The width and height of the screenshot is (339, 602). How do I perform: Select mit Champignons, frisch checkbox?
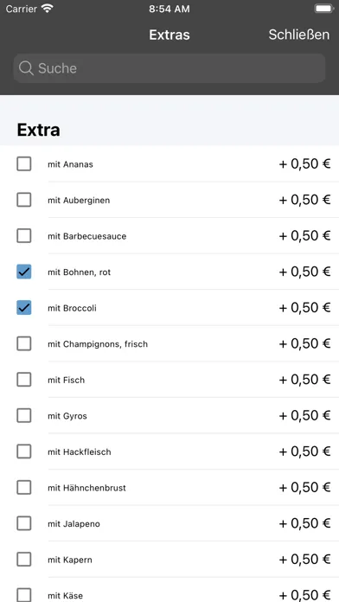tap(24, 343)
